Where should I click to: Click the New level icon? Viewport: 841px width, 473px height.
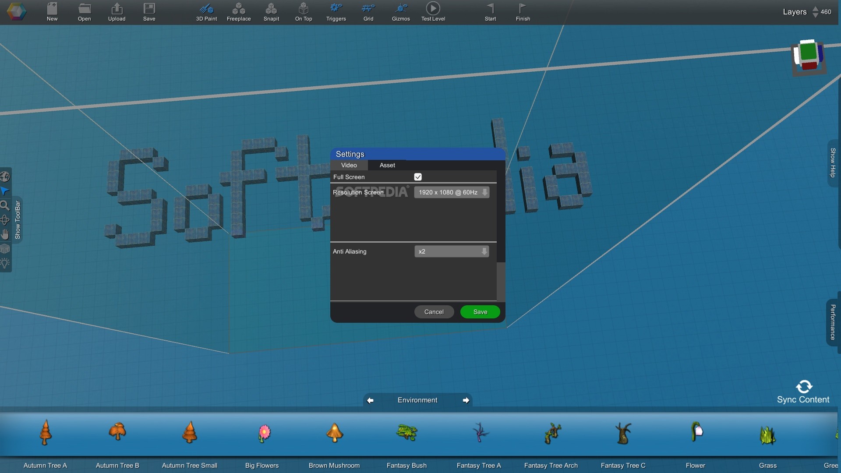(52, 12)
